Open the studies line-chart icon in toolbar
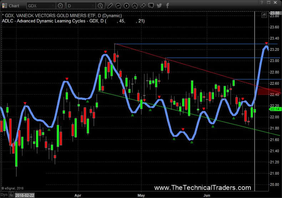282x198 pixels. pyautogui.click(x=118, y=6)
